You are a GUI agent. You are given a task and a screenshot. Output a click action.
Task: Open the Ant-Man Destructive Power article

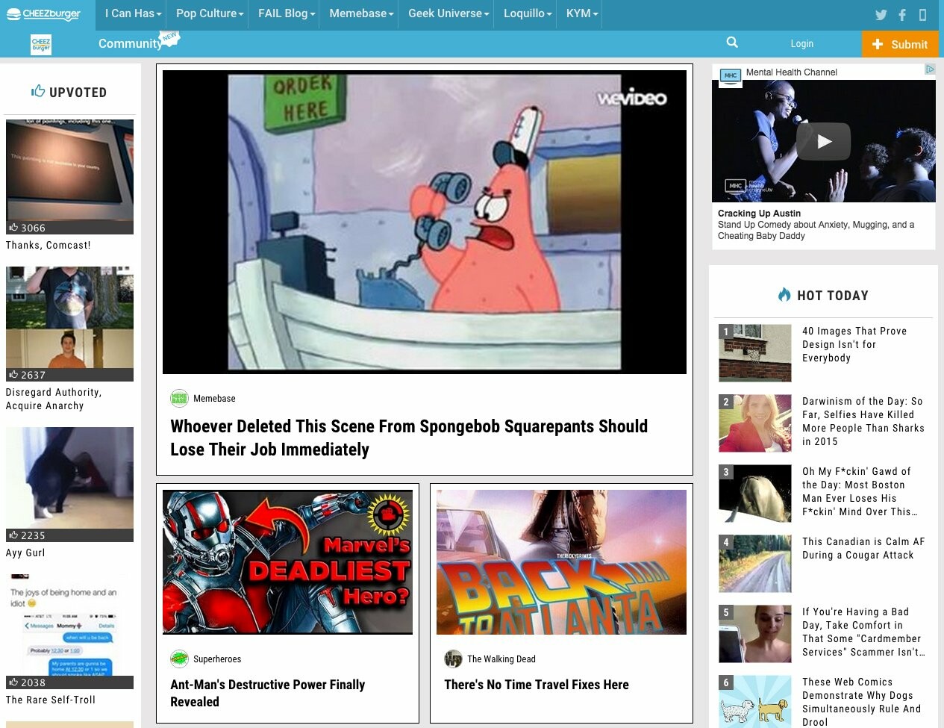click(267, 693)
